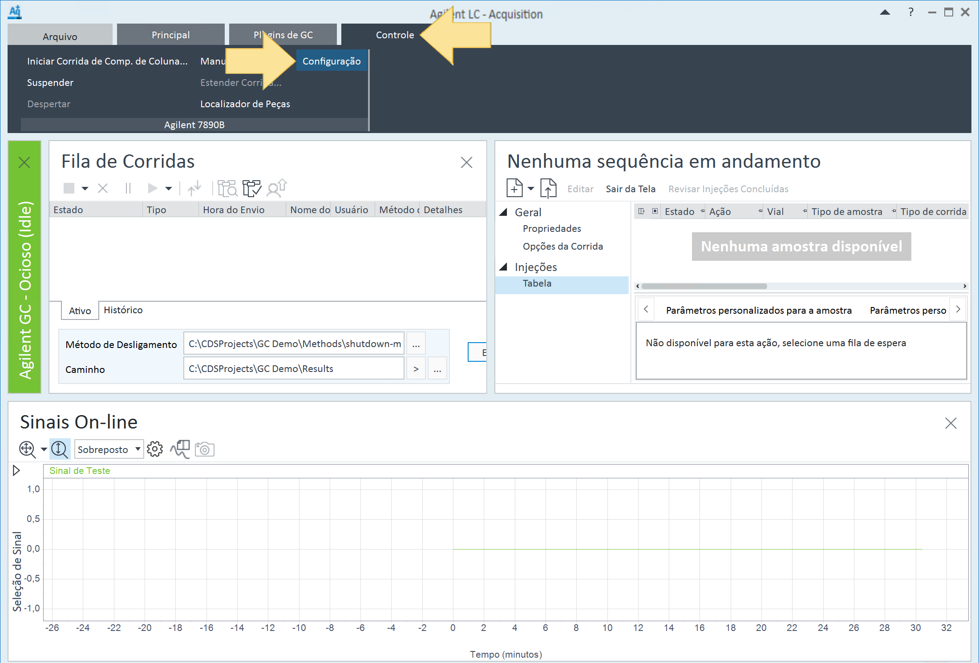This screenshot has height=663, width=979.
Task: Click the Método de Desligamento path field
Action: coord(294,344)
